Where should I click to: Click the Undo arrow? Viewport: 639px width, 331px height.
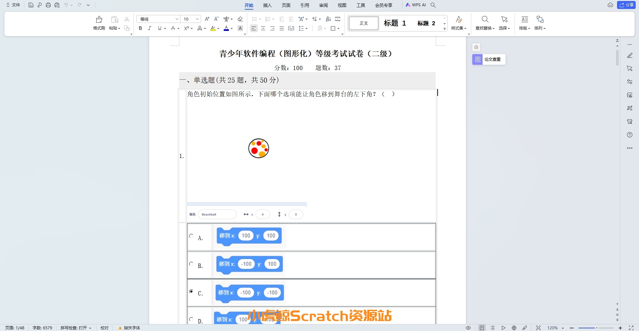[x=66, y=5]
